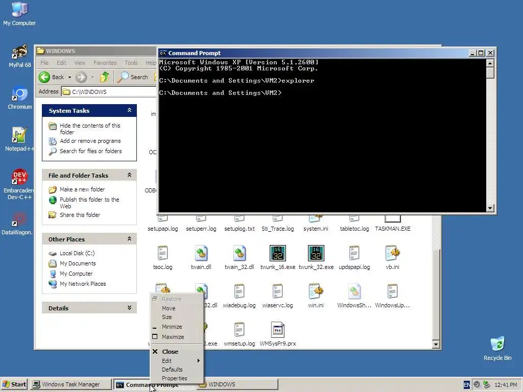
Task: Click the explorer address bar showing C:\WINDOWS
Action: click(x=109, y=92)
